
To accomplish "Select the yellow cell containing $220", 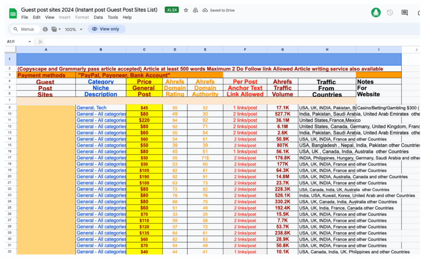I will 144,120.
